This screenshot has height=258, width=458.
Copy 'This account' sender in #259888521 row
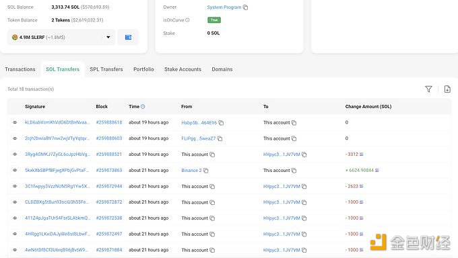(x=212, y=155)
